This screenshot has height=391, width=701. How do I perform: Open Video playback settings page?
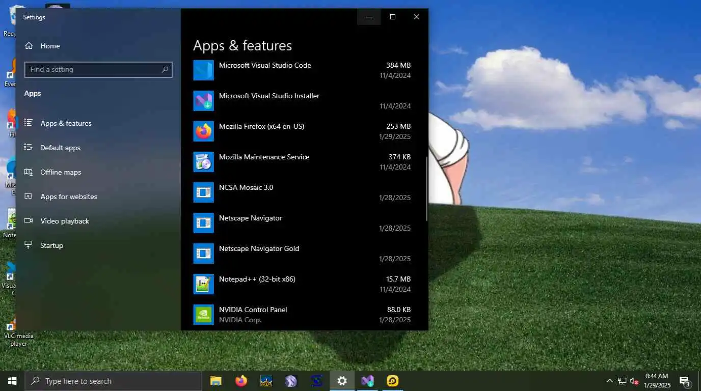tap(99, 221)
